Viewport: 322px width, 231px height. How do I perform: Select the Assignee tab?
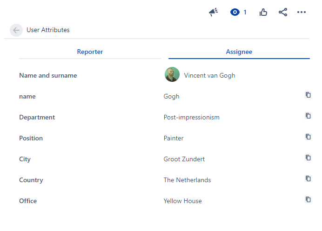[239, 52]
